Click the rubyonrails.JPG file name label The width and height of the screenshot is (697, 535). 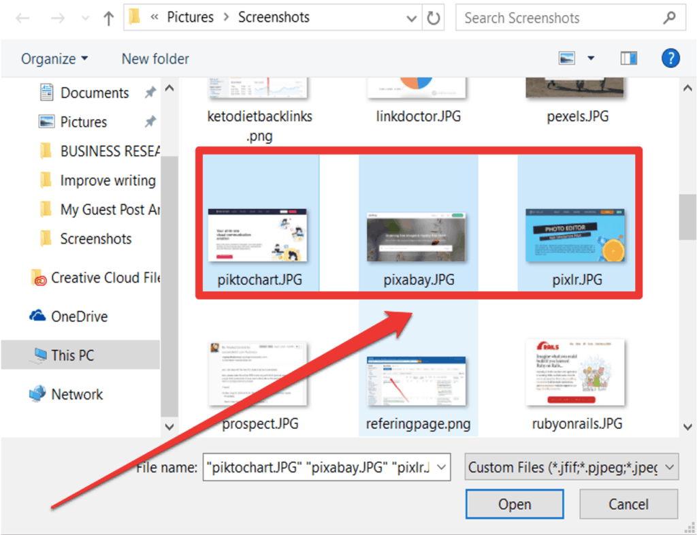click(577, 423)
